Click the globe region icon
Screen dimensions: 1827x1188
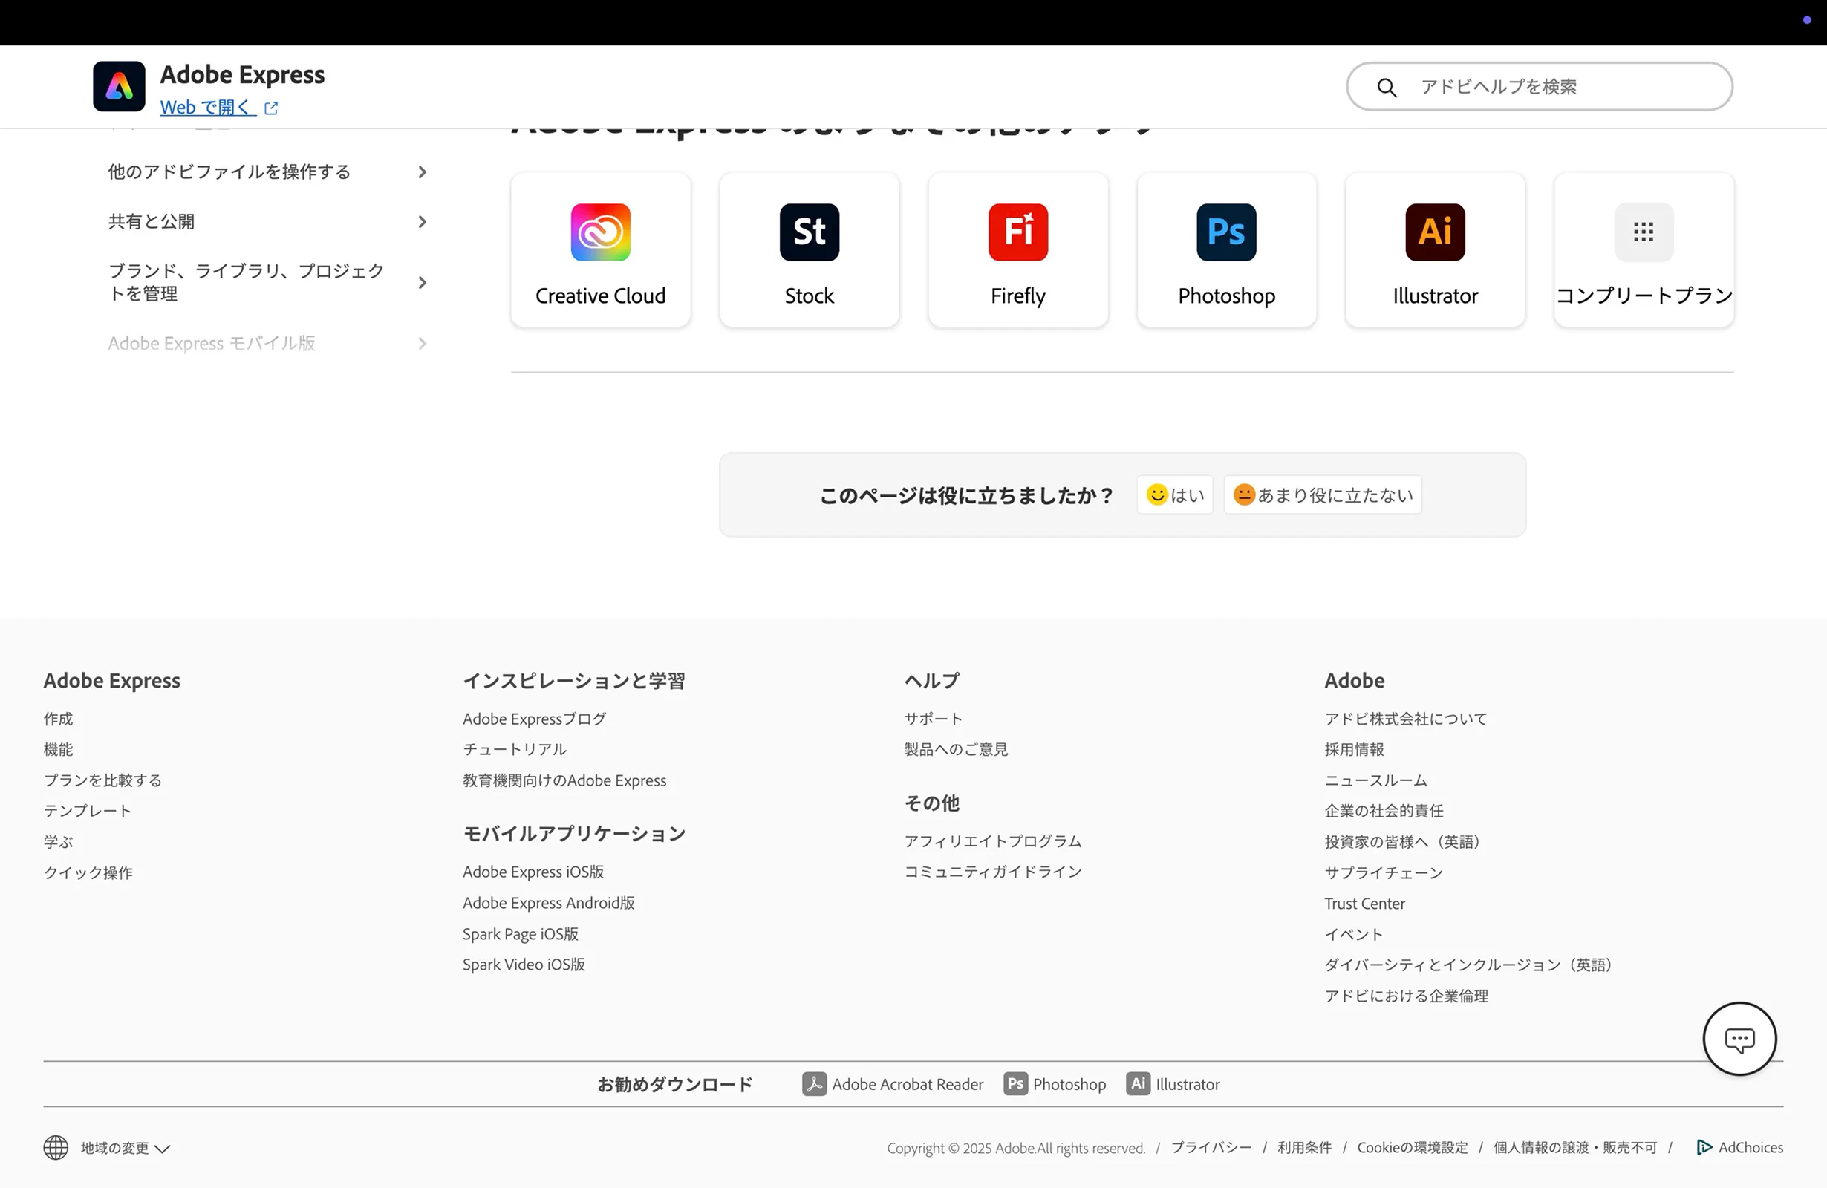[x=55, y=1148]
